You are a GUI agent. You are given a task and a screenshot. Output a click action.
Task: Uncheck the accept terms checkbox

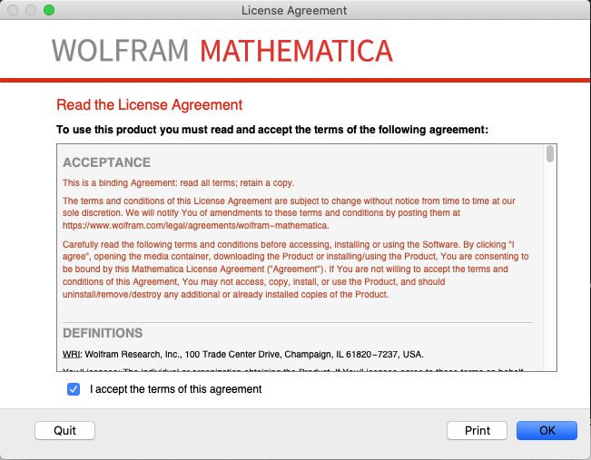(74, 389)
